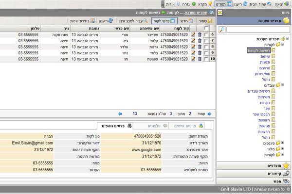Screen dimensions: 292x194
Task: Open תלונות in the navigation tree
Action: point(265,62)
